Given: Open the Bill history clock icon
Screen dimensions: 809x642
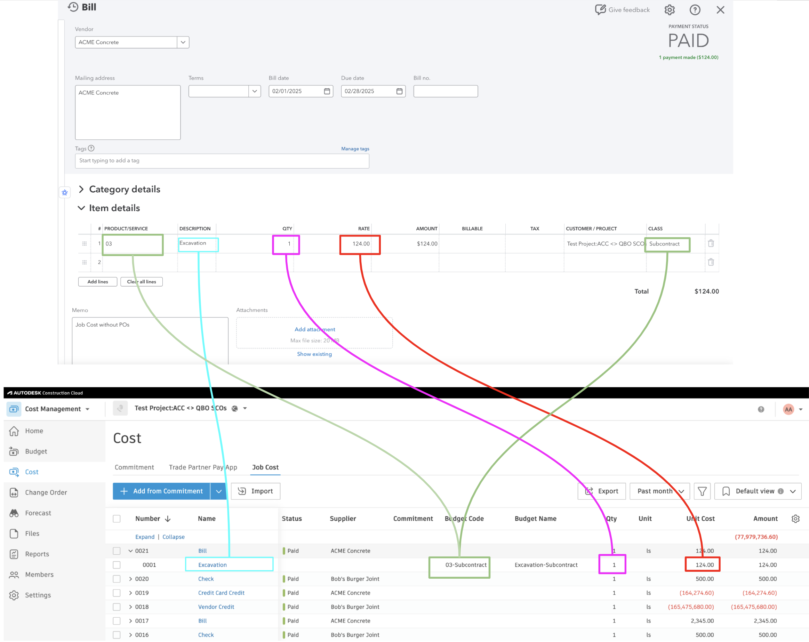Looking at the screenshot, I should (73, 7).
